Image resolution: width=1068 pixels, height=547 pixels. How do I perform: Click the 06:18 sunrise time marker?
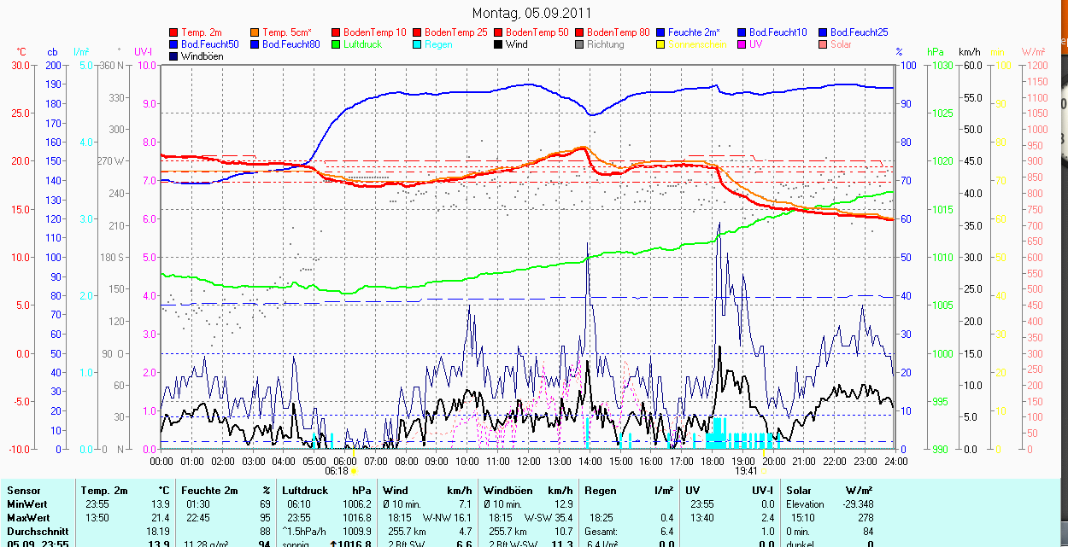[x=337, y=470]
